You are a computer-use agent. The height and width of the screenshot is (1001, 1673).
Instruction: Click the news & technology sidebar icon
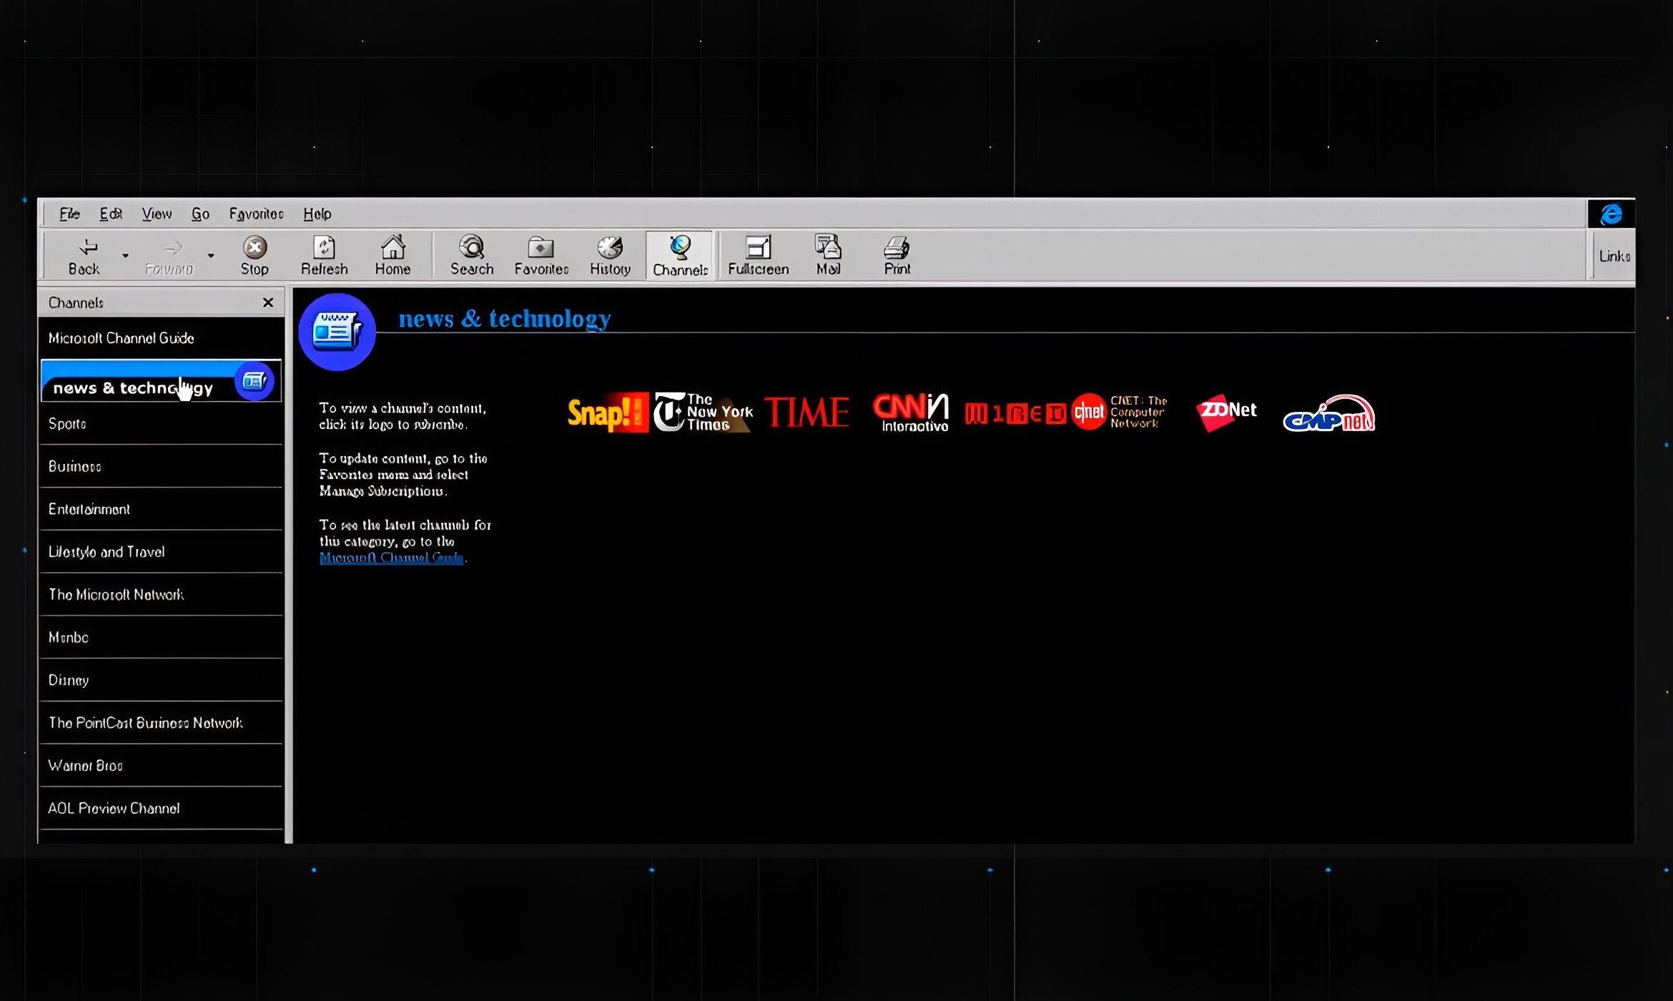point(254,381)
